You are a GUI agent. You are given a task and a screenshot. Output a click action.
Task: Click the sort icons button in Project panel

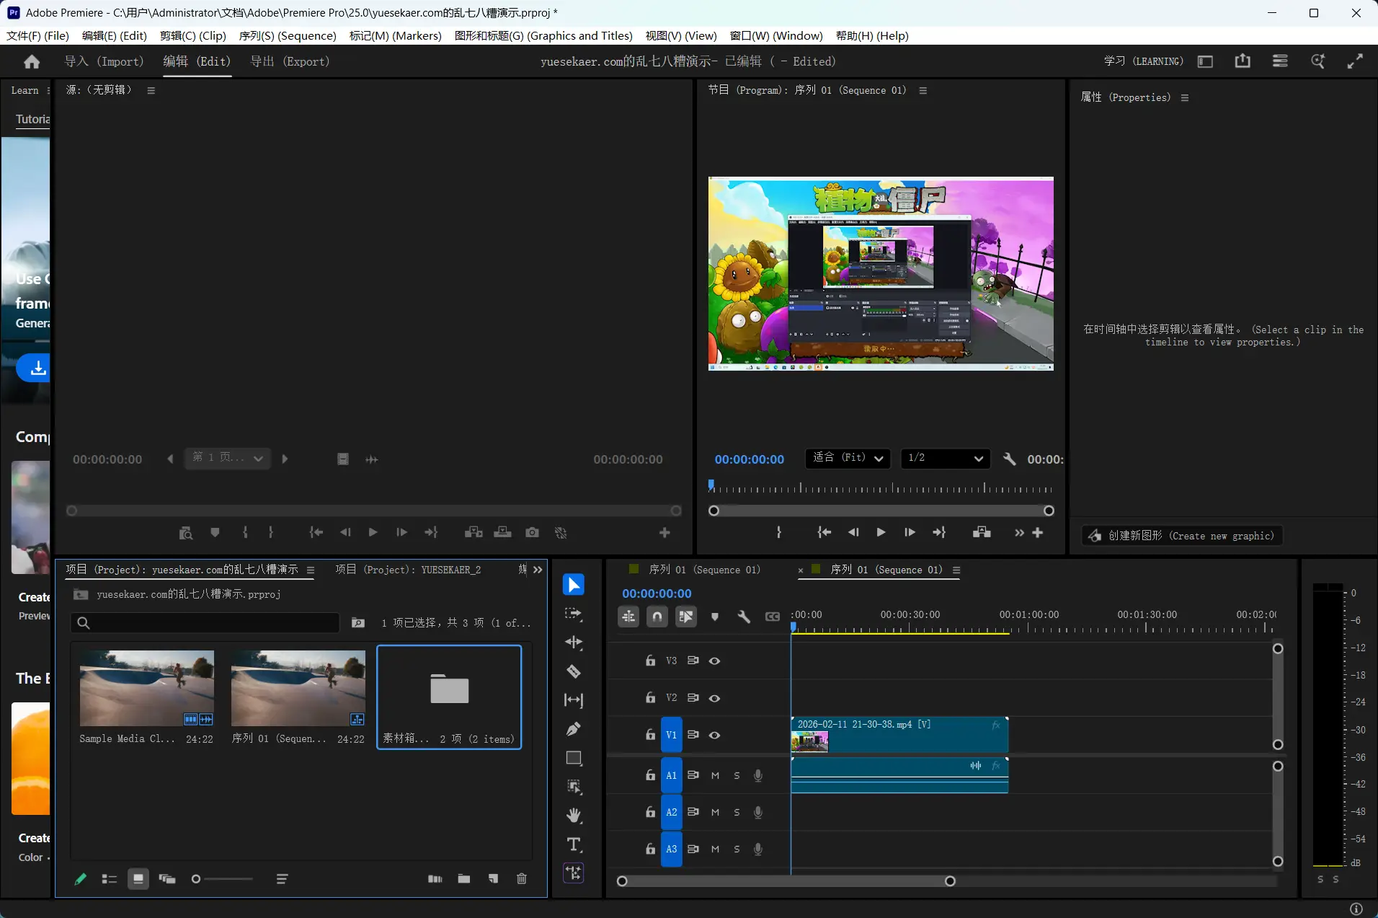click(283, 878)
